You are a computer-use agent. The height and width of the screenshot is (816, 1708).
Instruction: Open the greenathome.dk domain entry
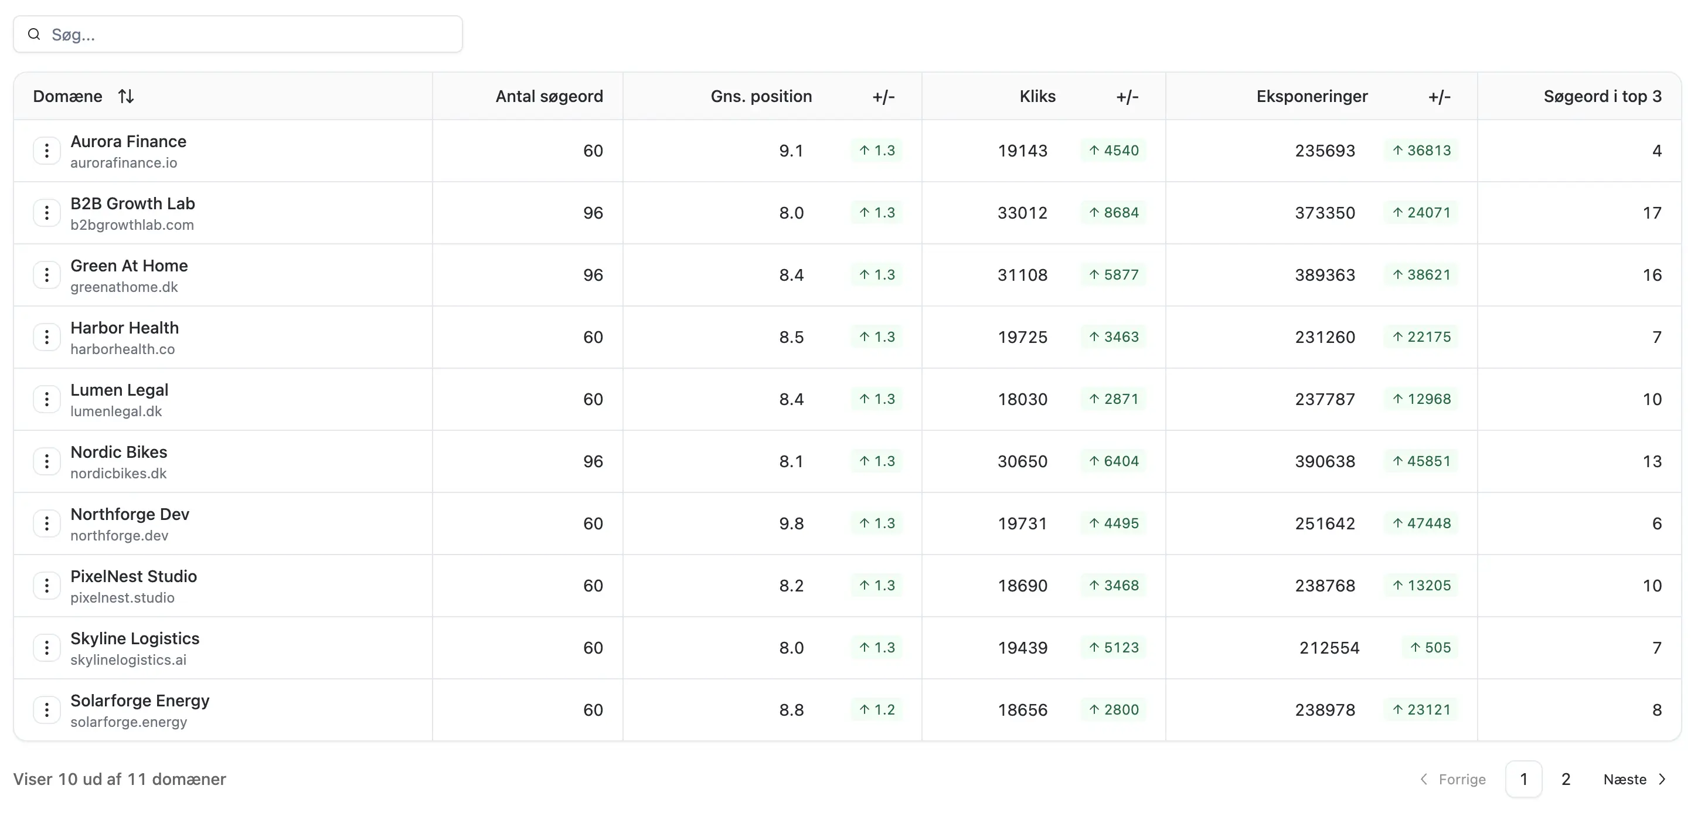(x=124, y=287)
